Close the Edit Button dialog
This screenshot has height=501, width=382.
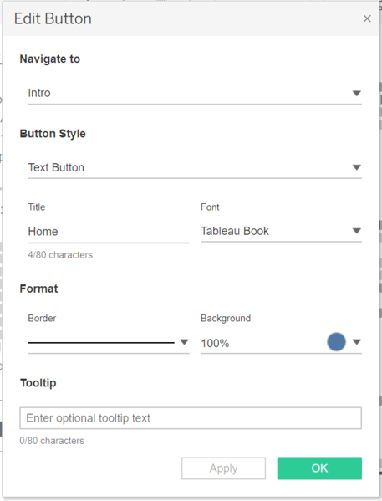(367, 18)
